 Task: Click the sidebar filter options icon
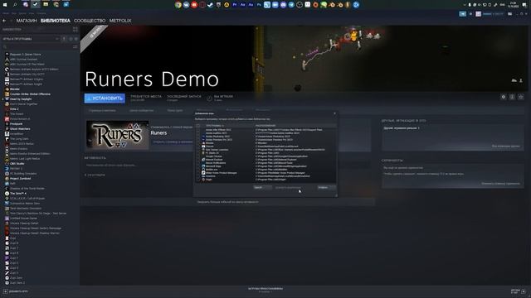click(x=76, y=46)
